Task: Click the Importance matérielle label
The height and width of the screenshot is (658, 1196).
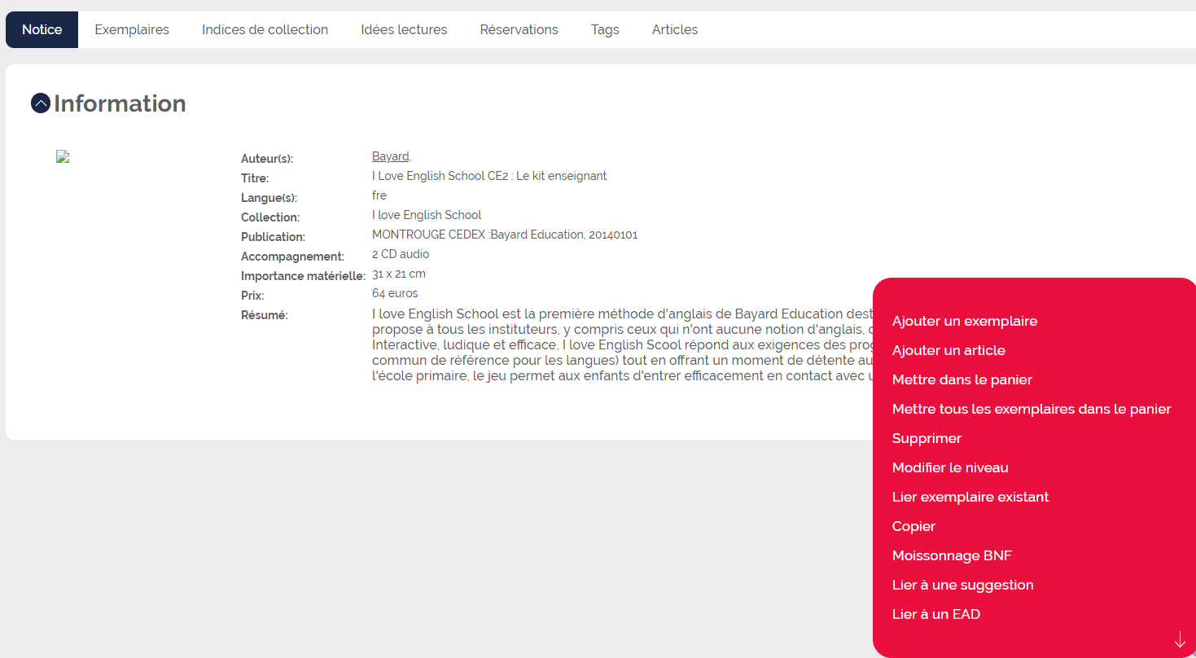Action: [x=304, y=276]
